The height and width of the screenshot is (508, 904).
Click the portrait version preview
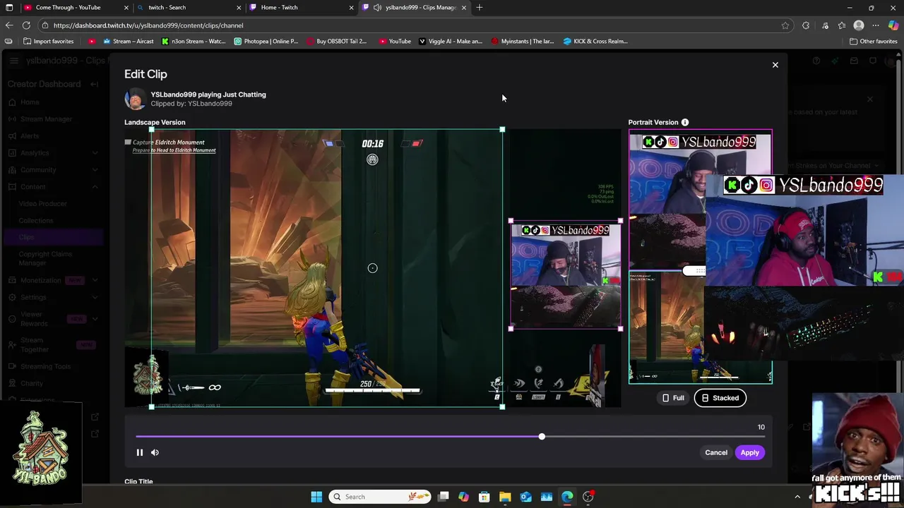point(701,257)
